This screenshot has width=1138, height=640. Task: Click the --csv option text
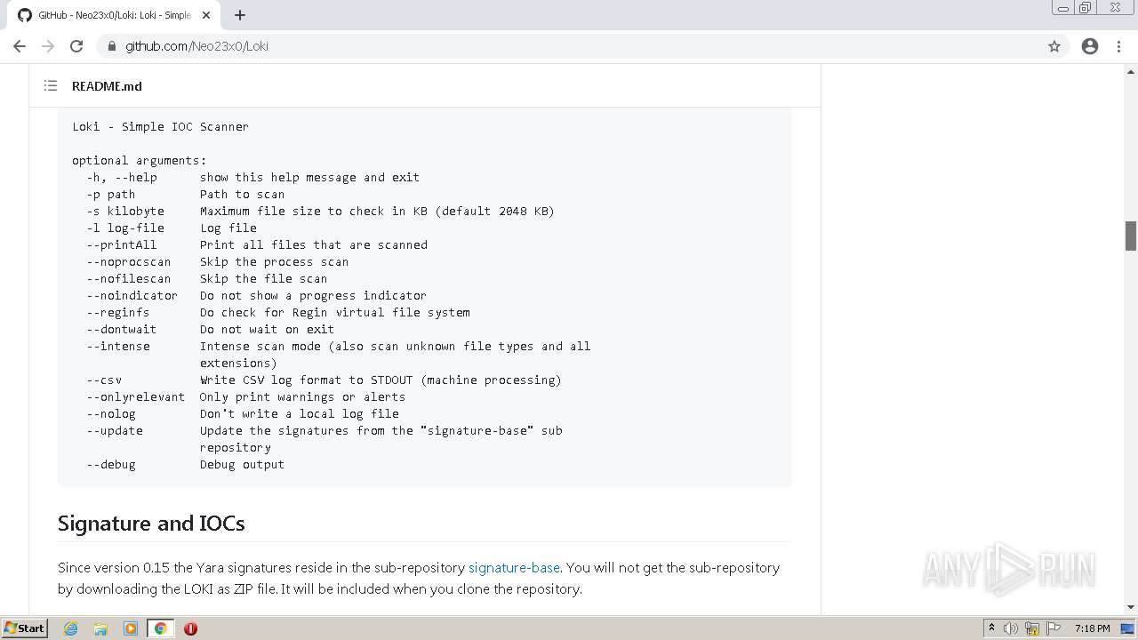tap(104, 380)
